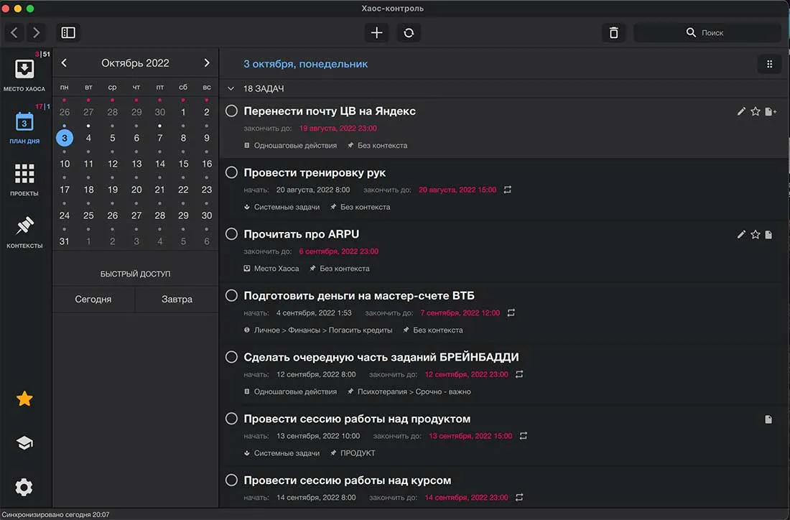Click the trash delete icon
This screenshot has height=520, width=790.
(x=613, y=32)
